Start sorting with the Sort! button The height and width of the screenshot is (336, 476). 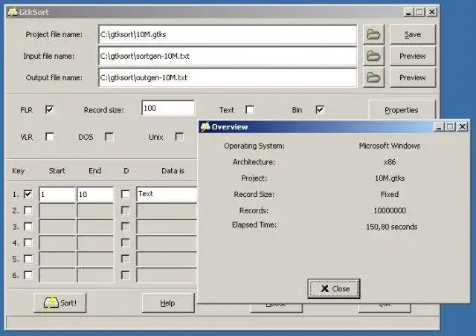tap(60, 303)
